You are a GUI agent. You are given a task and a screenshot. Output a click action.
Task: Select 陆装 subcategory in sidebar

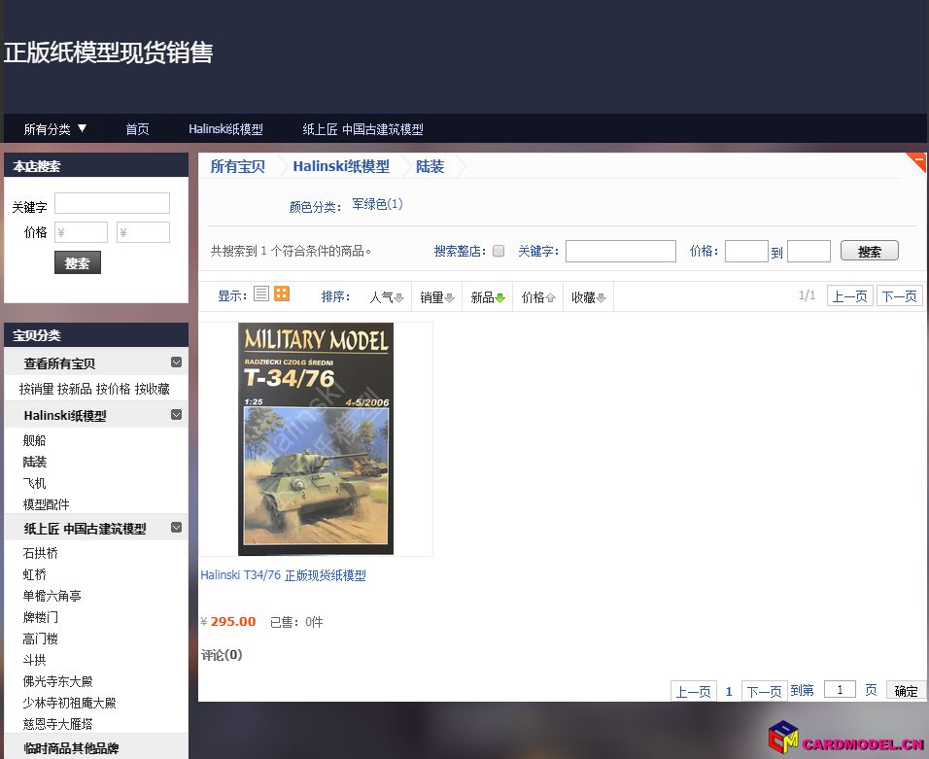click(x=34, y=462)
